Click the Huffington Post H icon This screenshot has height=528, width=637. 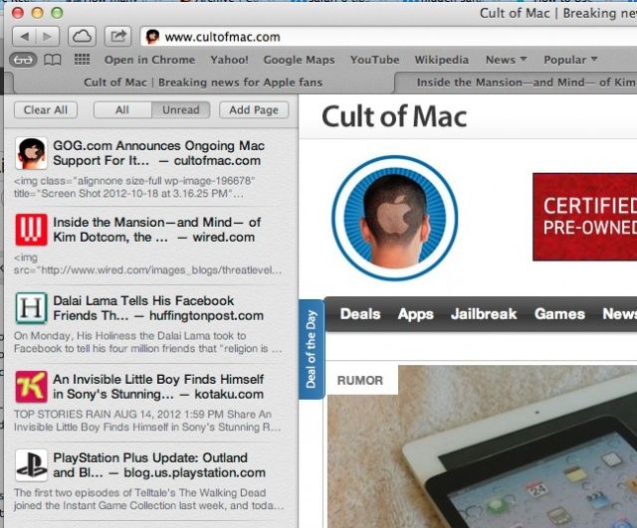pyautogui.click(x=31, y=308)
